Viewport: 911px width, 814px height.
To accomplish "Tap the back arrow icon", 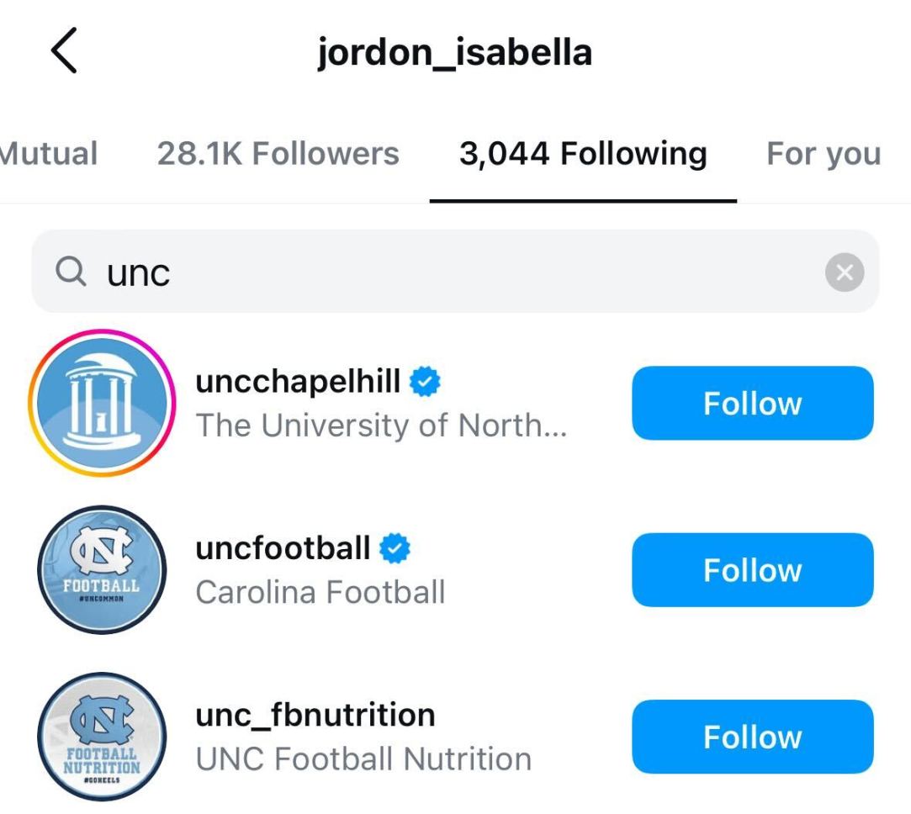I will (x=64, y=51).
